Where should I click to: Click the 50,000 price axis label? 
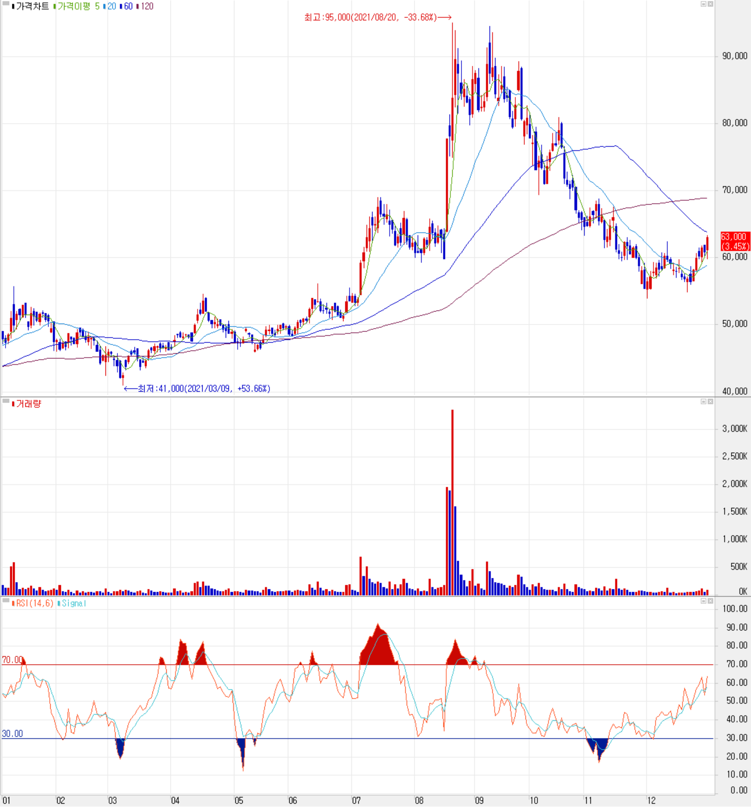(735, 324)
